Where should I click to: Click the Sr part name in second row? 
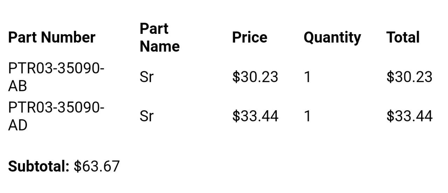tap(146, 116)
